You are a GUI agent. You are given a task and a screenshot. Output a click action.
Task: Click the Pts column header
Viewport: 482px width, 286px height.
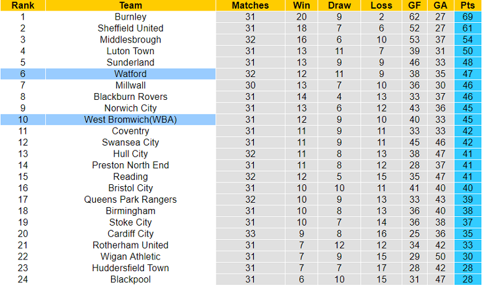point(468,6)
